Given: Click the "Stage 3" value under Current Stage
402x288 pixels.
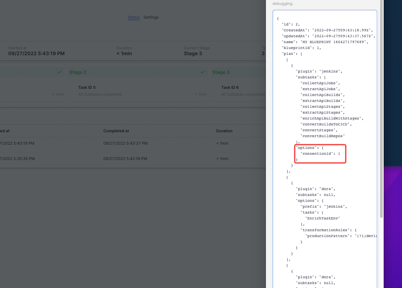Looking at the screenshot, I should pos(193,54).
